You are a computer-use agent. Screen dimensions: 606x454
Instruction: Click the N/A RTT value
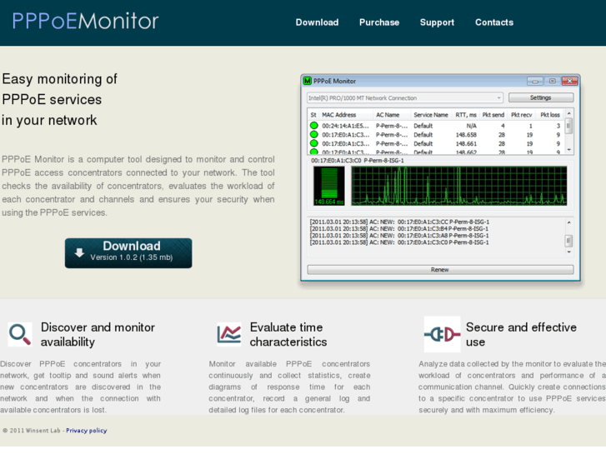pyautogui.click(x=471, y=126)
